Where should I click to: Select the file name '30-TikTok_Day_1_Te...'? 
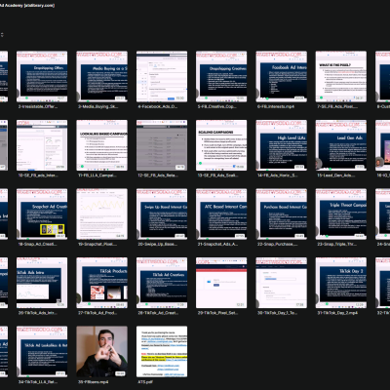[277, 313]
